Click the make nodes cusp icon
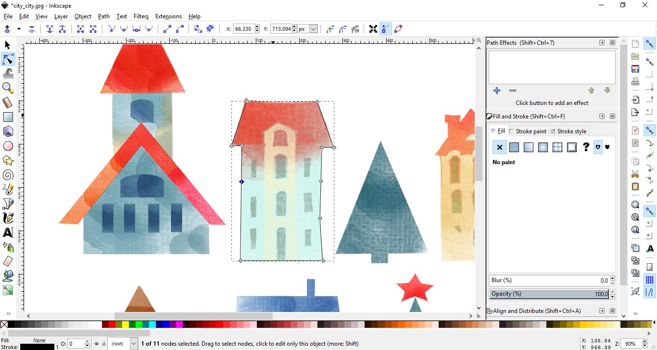 click(111, 29)
